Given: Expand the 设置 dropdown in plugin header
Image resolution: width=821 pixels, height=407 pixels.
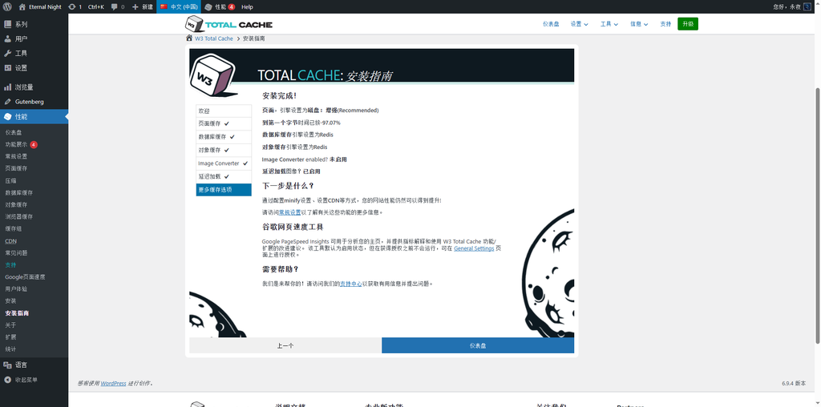Looking at the screenshot, I should point(579,24).
